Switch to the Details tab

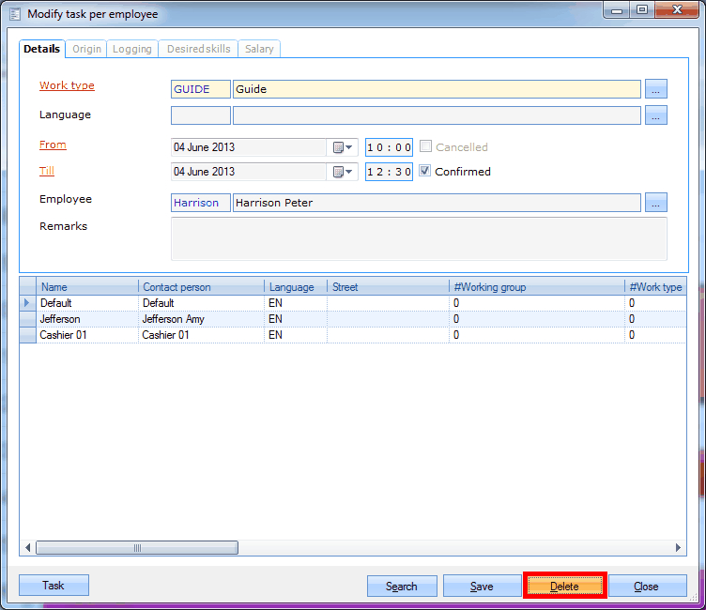pos(42,49)
